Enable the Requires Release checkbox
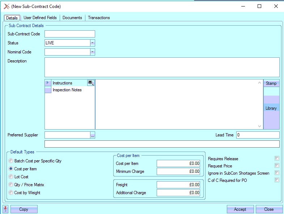This screenshot has width=284, height=214. point(277,158)
